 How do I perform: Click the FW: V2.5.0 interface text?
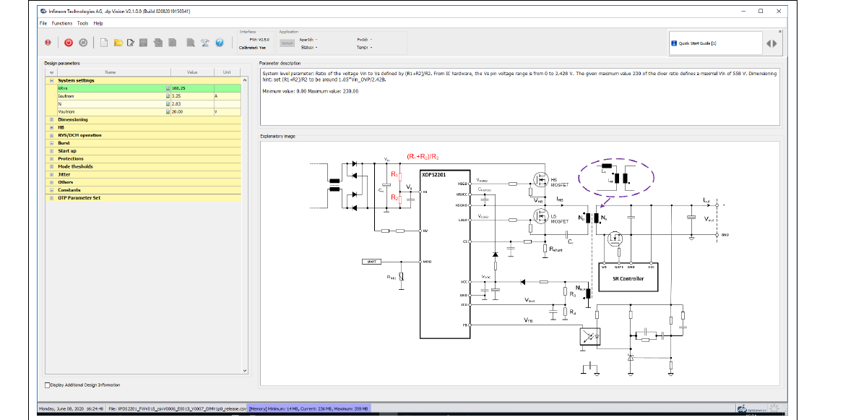pos(259,39)
